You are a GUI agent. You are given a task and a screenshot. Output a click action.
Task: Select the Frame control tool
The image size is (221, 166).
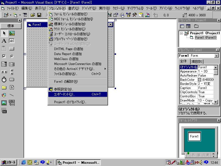pos(4,49)
